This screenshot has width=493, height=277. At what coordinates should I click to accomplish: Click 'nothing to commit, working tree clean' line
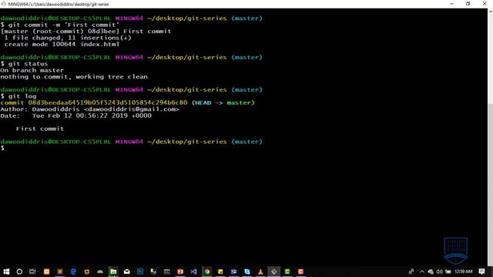click(x=74, y=77)
